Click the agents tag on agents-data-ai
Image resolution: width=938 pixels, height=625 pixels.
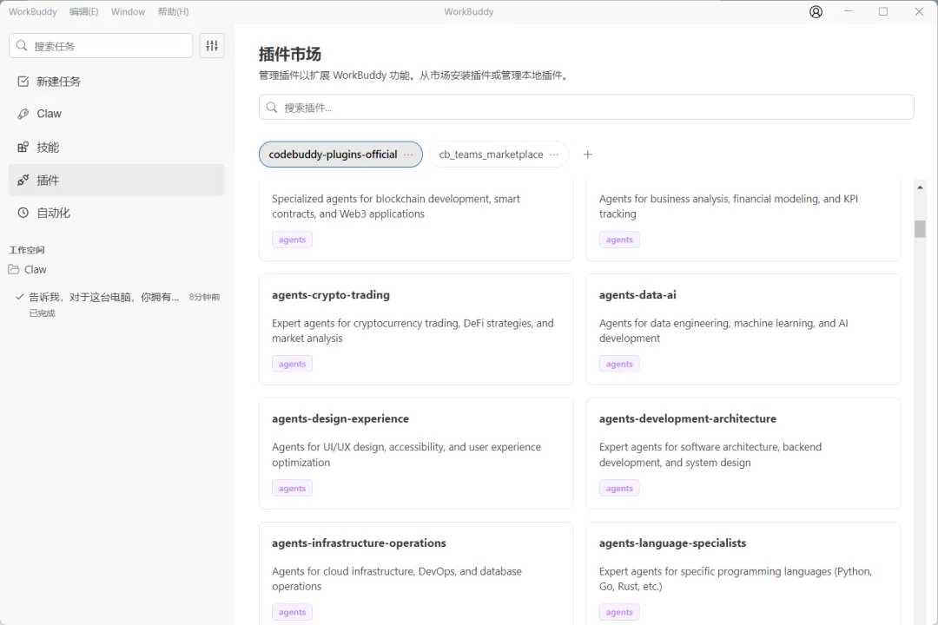pos(619,364)
